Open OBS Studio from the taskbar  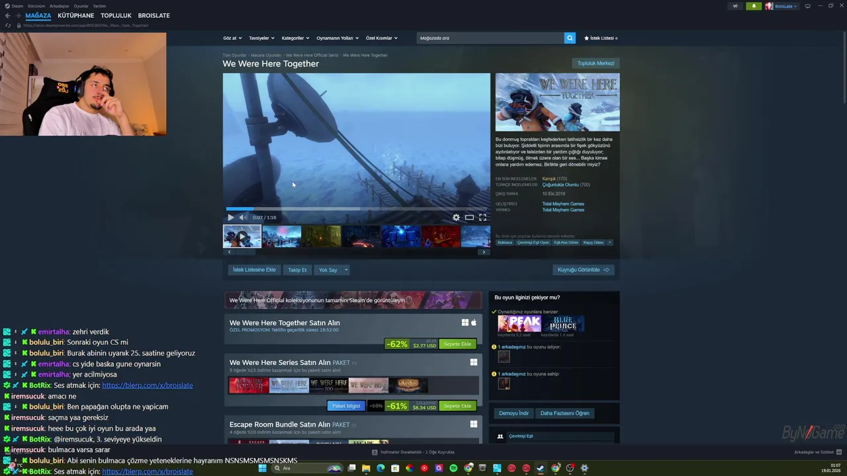pos(570,468)
